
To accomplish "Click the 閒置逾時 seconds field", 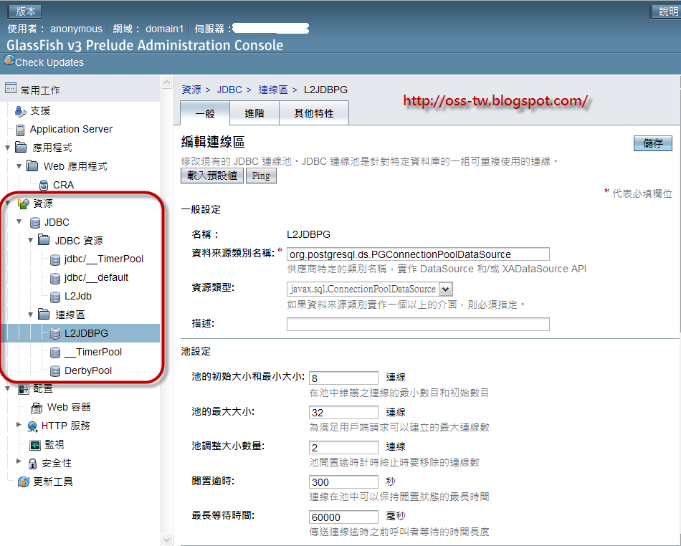I will click(x=343, y=482).
